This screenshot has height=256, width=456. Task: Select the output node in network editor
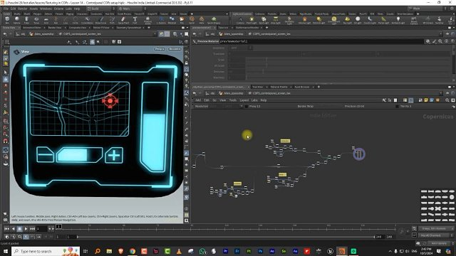tap(359, 154)
